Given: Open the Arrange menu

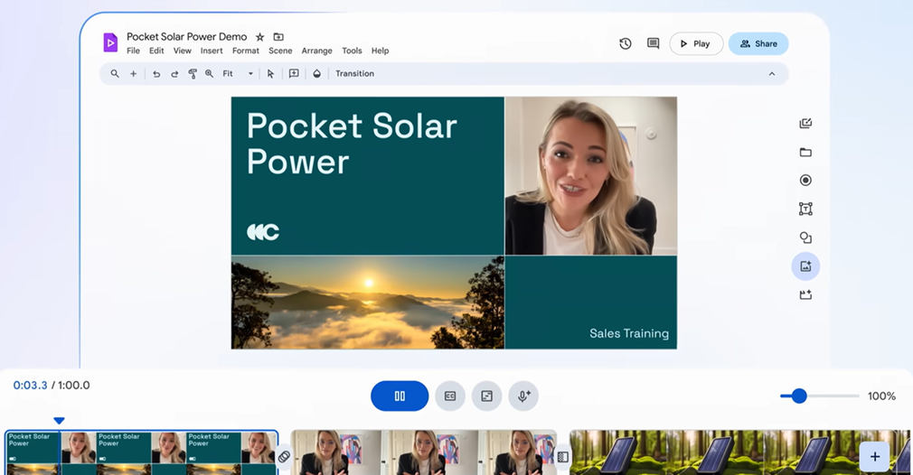Looking at the screenshot, I should pos(316,51).
